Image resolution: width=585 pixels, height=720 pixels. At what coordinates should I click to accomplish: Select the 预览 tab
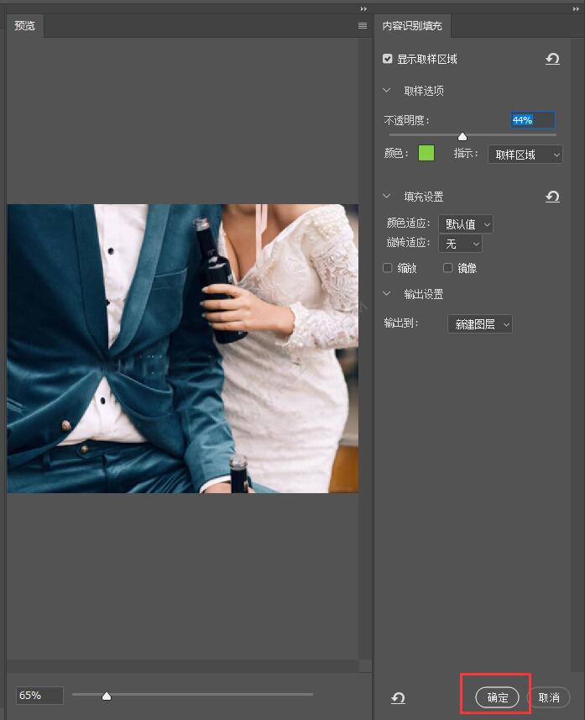25,26
